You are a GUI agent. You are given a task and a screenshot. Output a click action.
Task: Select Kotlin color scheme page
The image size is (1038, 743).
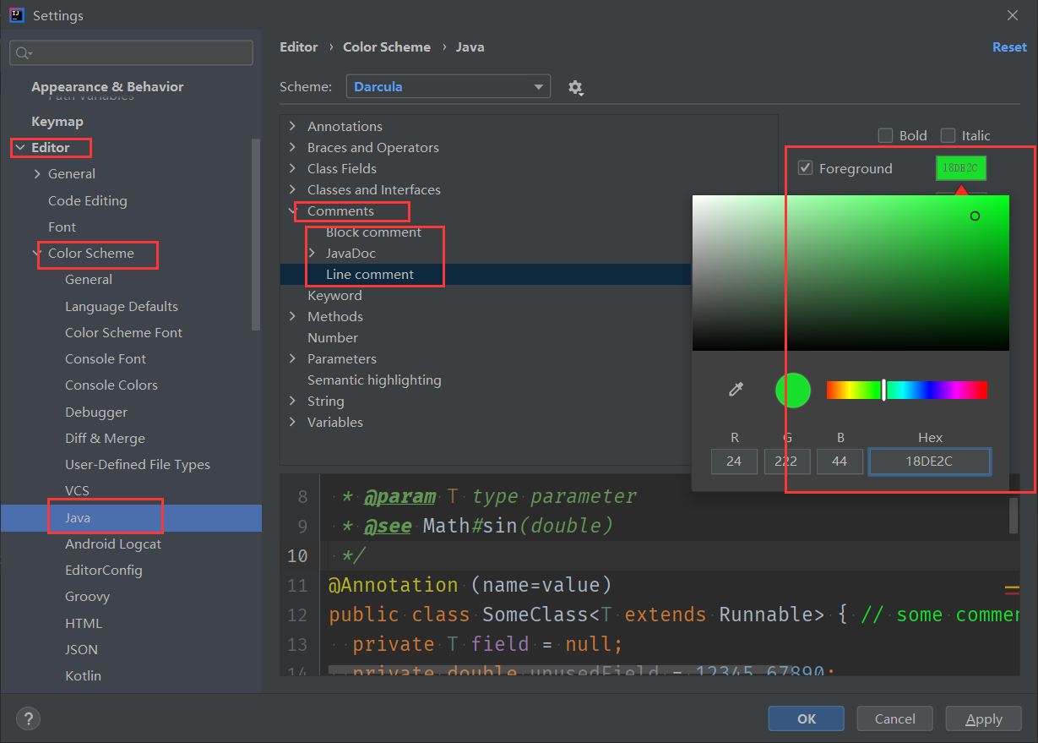pyautogui.click(x=83, y=676)
